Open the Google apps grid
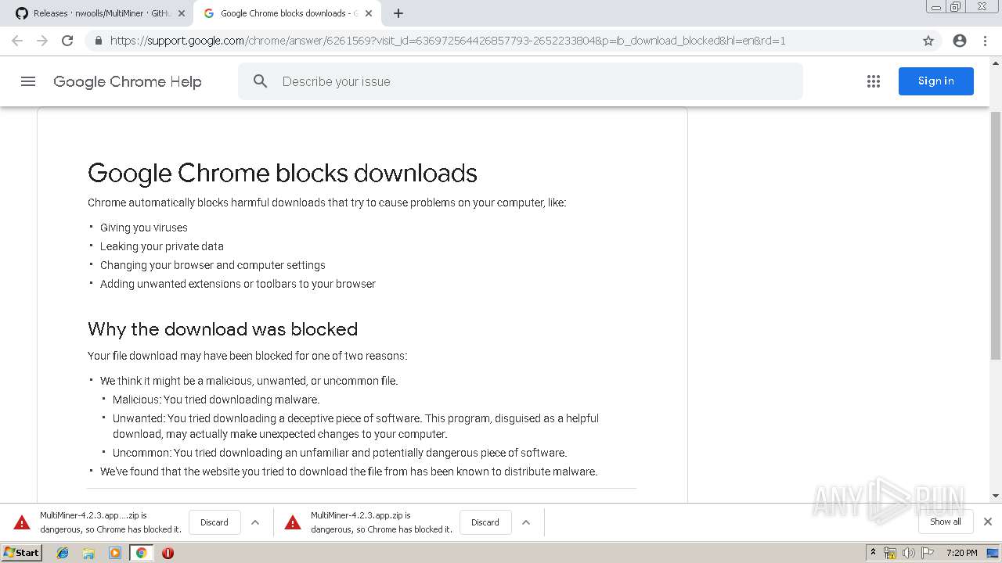Image resolution: width=1002 pixels, height=563 pixels. click(874, 81)
